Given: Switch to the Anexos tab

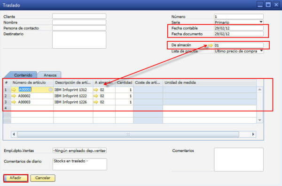Looking at the screenshot, I should 50,75.
